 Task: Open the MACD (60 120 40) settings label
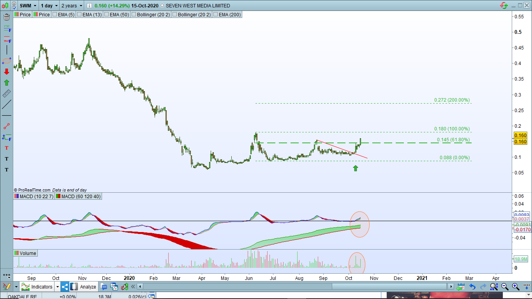78,197
